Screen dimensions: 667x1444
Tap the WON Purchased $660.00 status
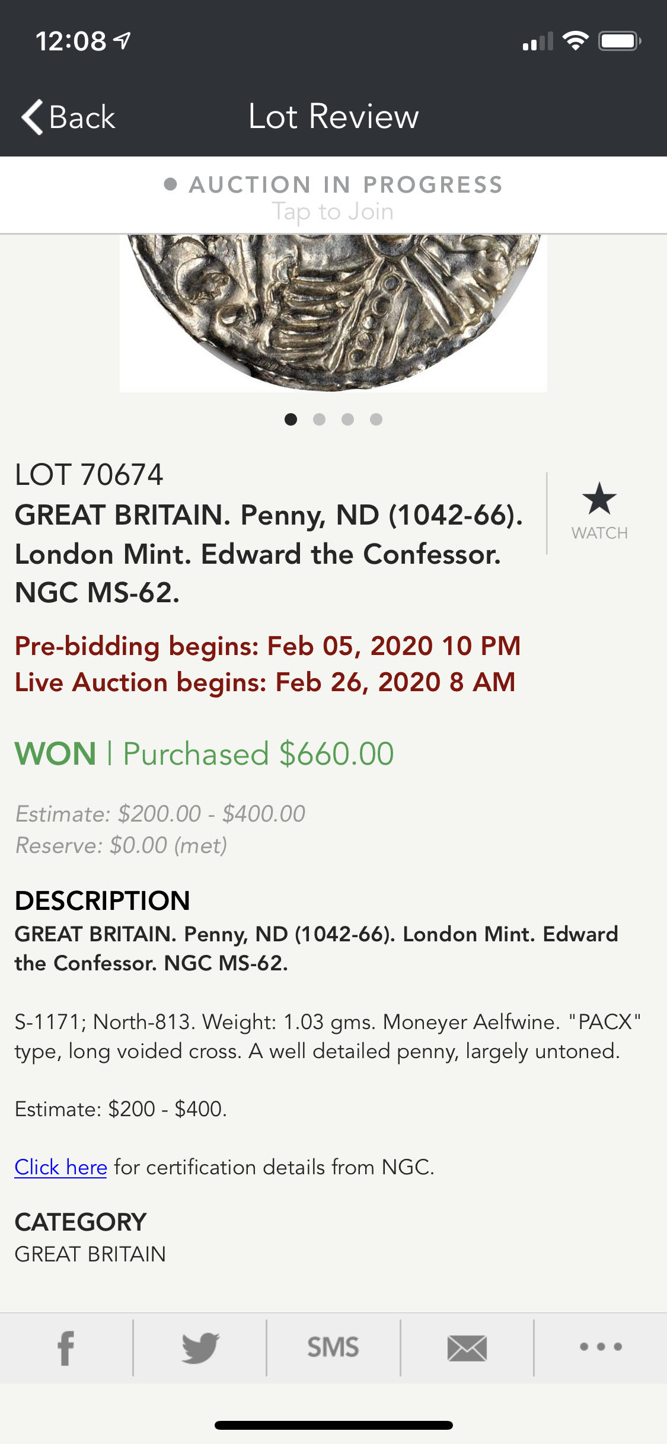[x=204, y=753]
